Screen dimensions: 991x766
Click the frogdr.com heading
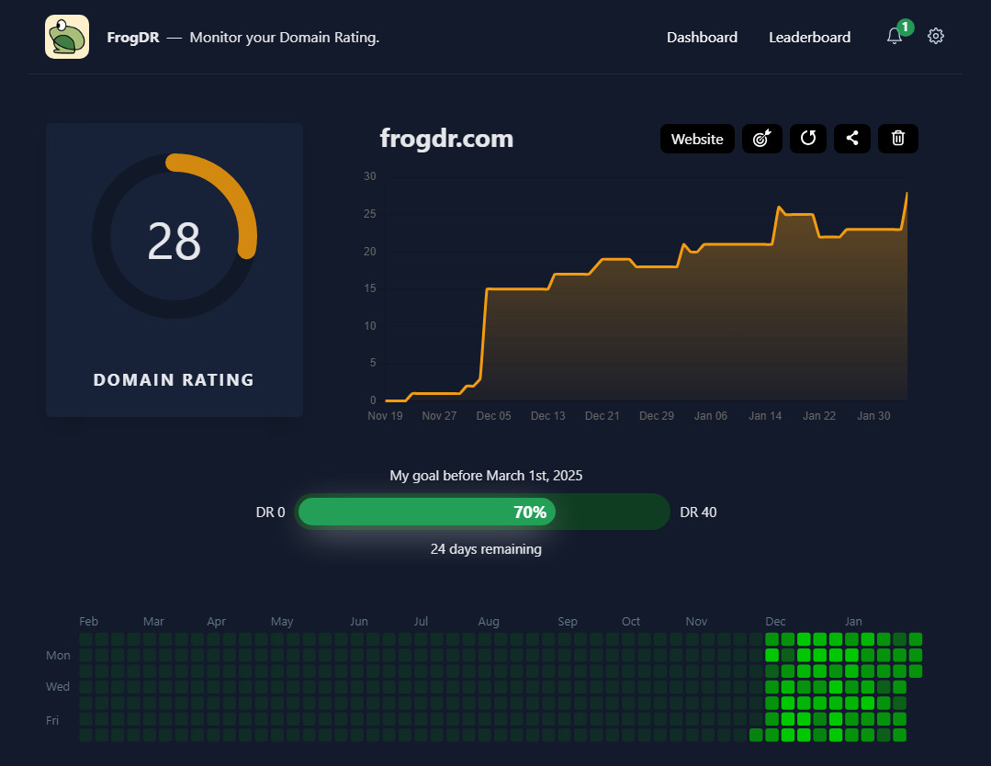pyautogui.click(x=446, y=139)
